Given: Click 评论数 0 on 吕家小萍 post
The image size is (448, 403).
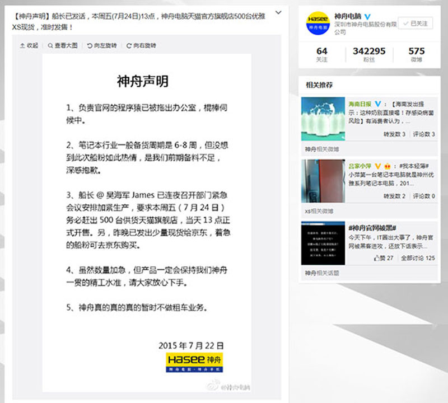Looking at the screenshot, I should click(x=424, y=196).
